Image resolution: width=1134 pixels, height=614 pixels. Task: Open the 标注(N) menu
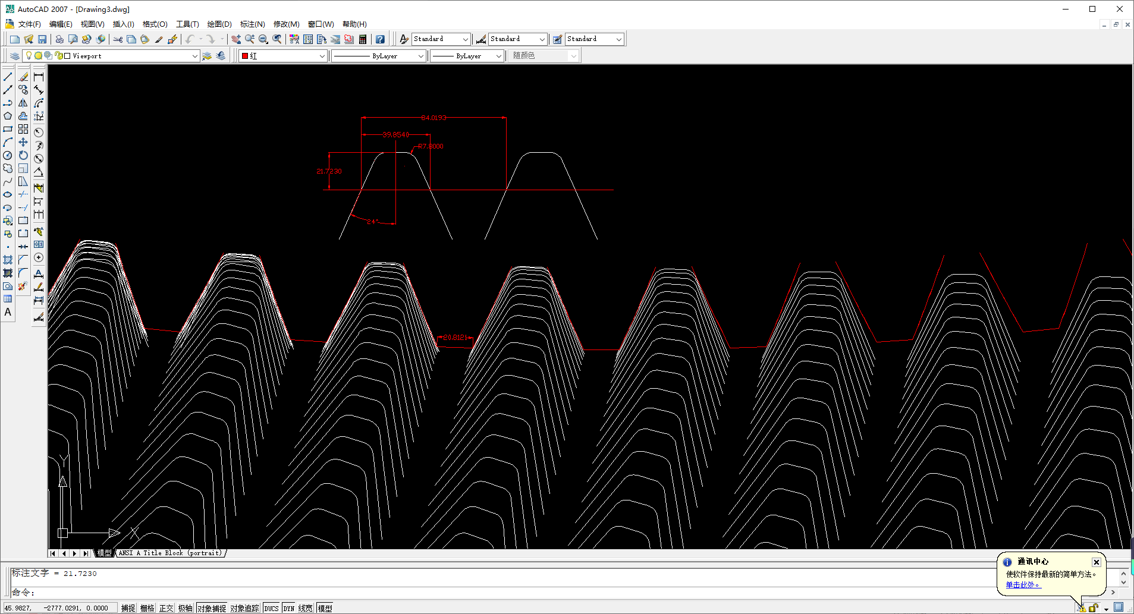tap(252, 24)
